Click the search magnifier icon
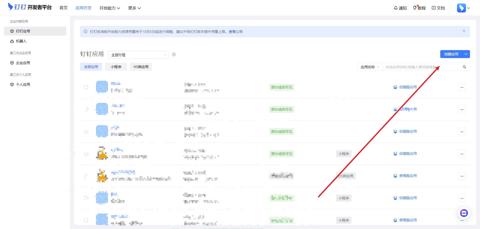Image resolution: width=480 pixels, height=229 pixels. pyautogui.click(x=464, y=67)
